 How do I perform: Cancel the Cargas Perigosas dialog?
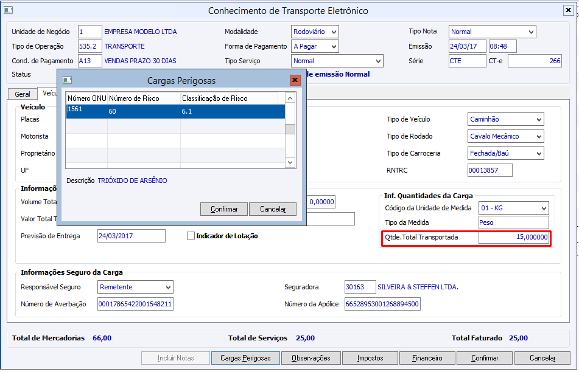273,209
